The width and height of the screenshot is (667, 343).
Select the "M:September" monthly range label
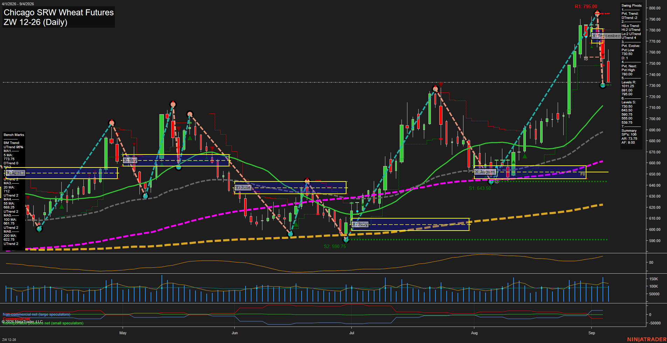click(606, 36)
